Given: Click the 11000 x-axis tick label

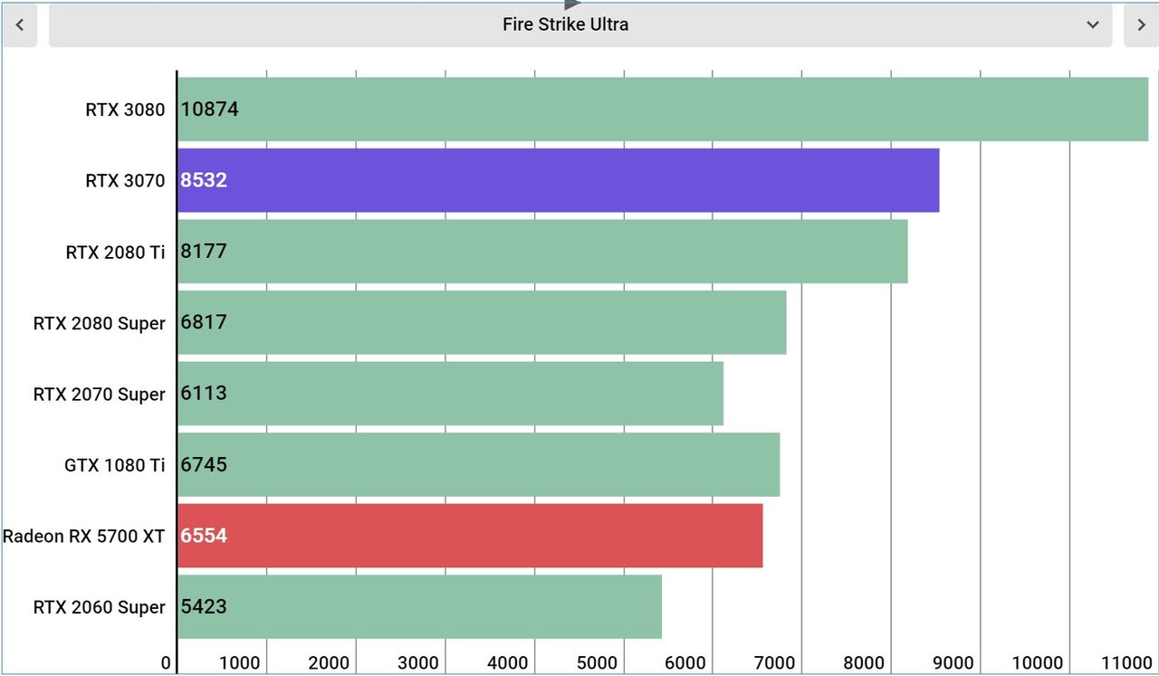Looking at the screenshot, I should [x=1128, y=662].
